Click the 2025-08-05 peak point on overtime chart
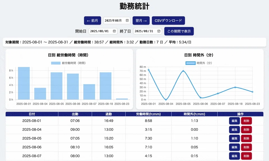This screenshot has height=161, width=269. click(x=183, y=71)
